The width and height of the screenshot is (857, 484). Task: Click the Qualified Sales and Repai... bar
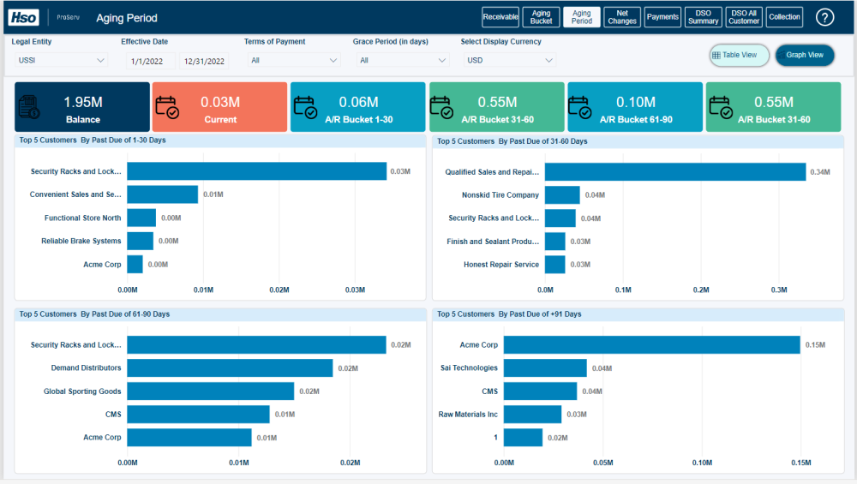(675, 171)
